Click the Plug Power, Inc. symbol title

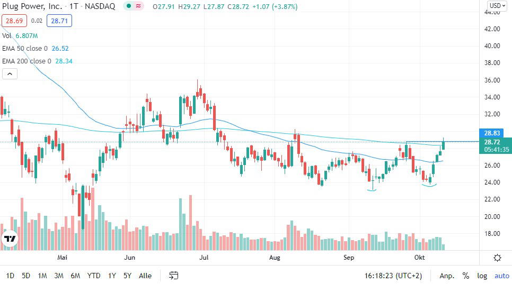[32, 6]
